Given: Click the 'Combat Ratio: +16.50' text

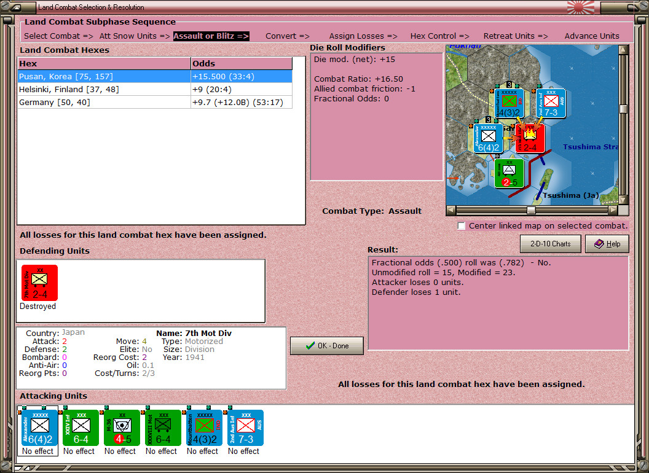Looking at the screenshot, I should pyautogui.click(x=358, y=79).
